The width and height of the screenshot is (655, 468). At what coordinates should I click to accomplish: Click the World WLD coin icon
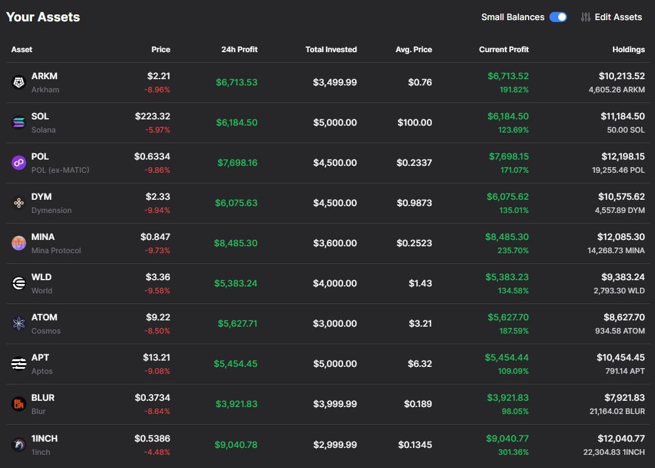point(19,283)
